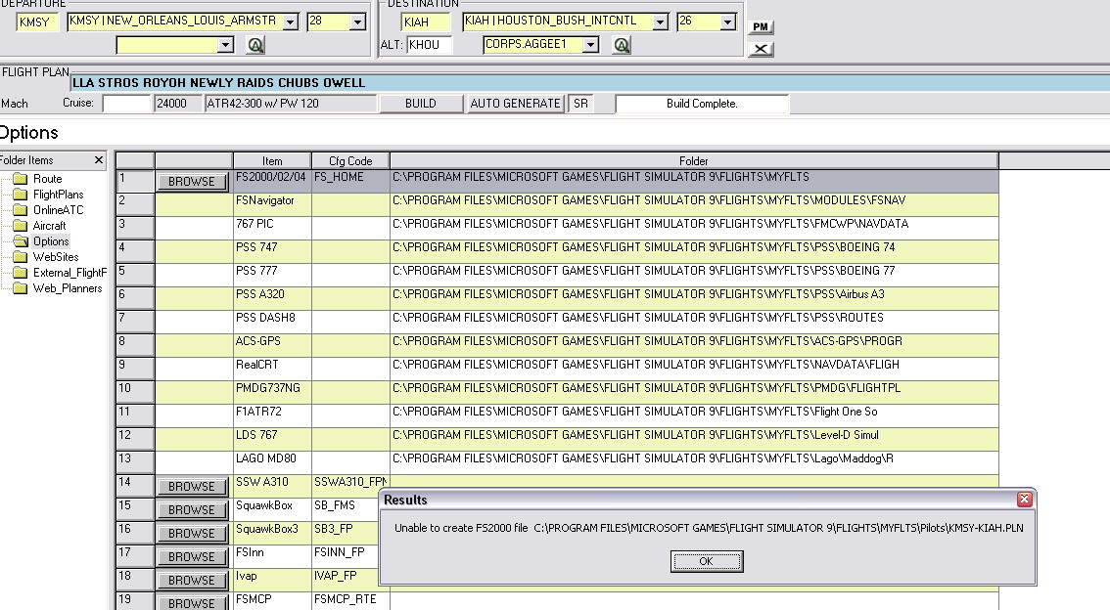Screen dimensions: 1110x610
Task: Click the FS_HOME cfg code cell
Action: pos(350,181)
